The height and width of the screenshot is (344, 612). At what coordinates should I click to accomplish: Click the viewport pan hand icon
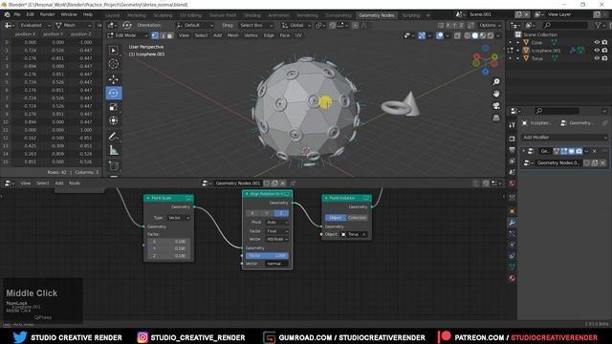[496, 94]
